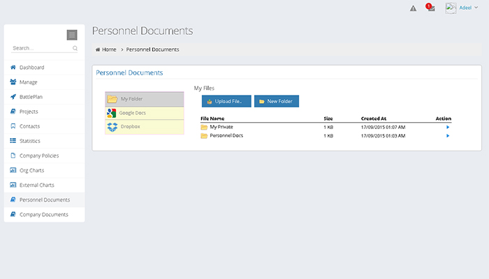Select Dropbox source
This screenshot has height=279, width=489.
click(145, 127)
